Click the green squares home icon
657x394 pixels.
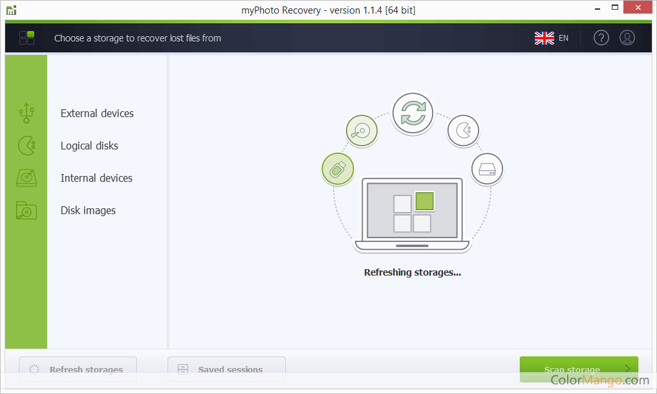27,38
